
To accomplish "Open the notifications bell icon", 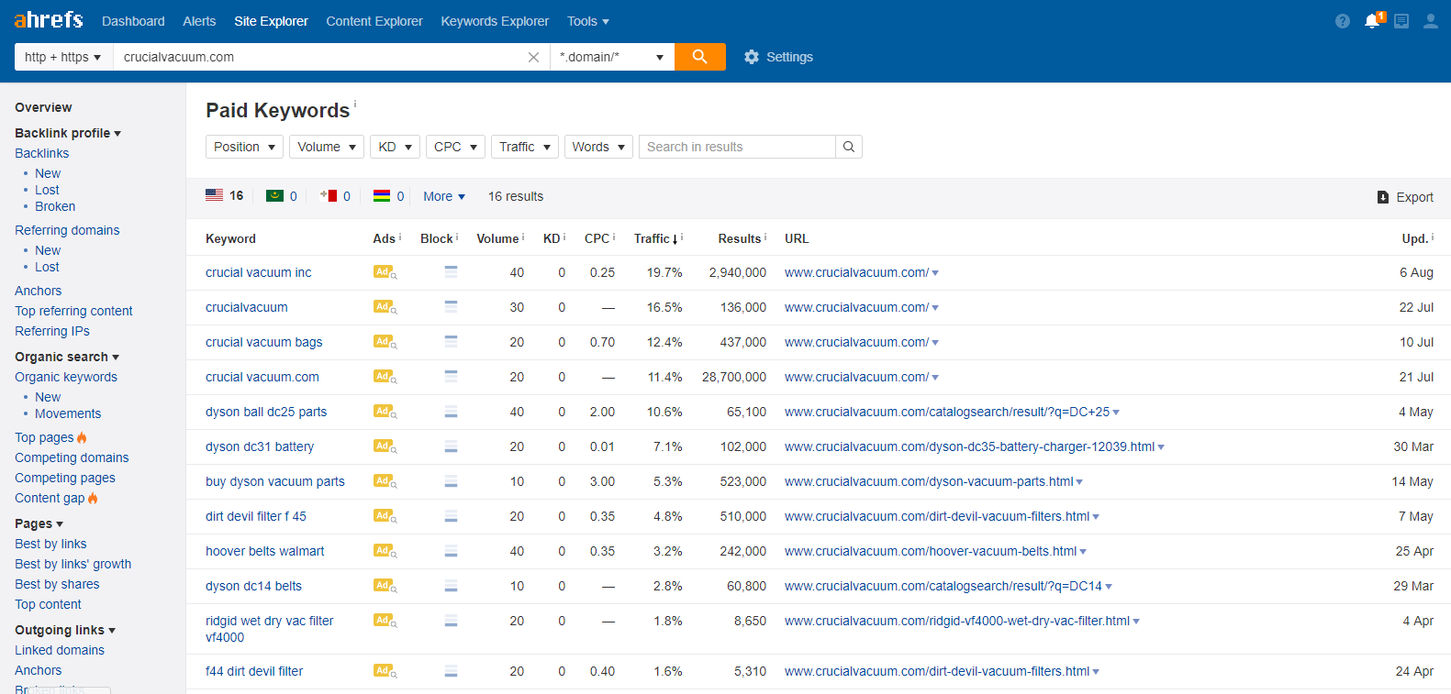I will coord(1372,20).
